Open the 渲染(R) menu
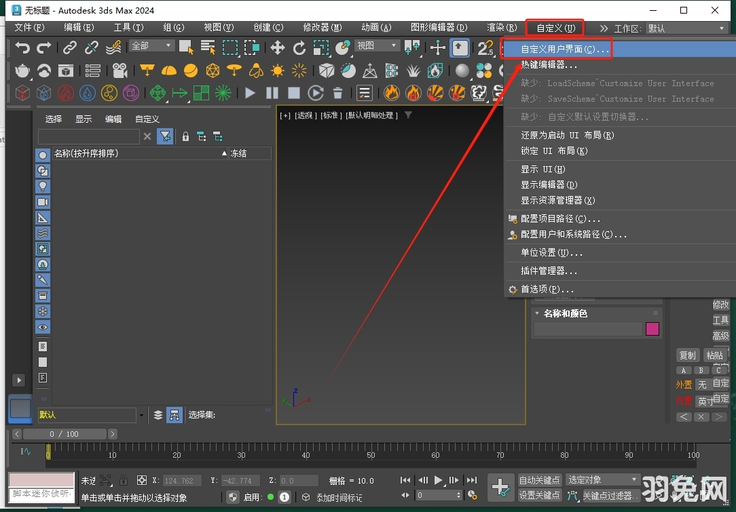 pos(502,28)
